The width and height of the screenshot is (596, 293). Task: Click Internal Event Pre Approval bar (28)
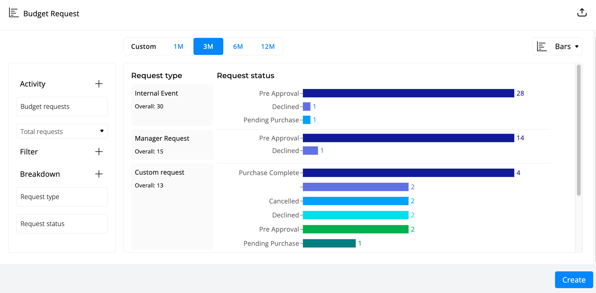[408, 93]
